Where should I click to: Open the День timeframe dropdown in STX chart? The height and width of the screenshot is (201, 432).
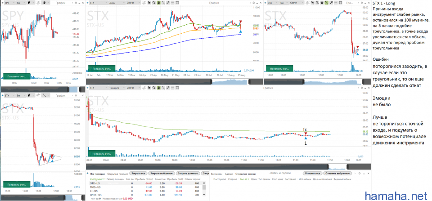coord(116,3)
